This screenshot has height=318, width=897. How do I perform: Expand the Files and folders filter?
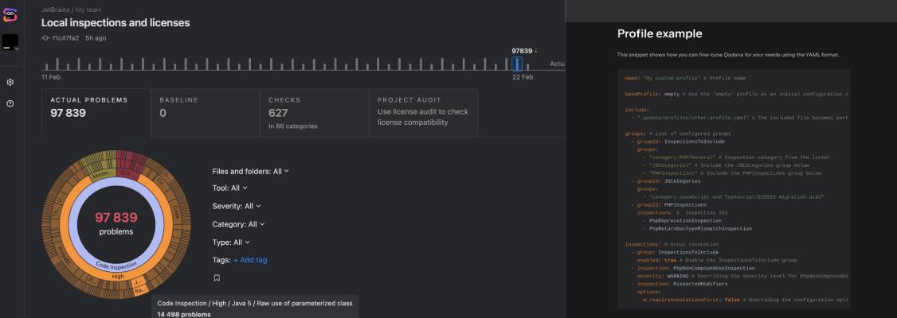click(x=251, y=171)
